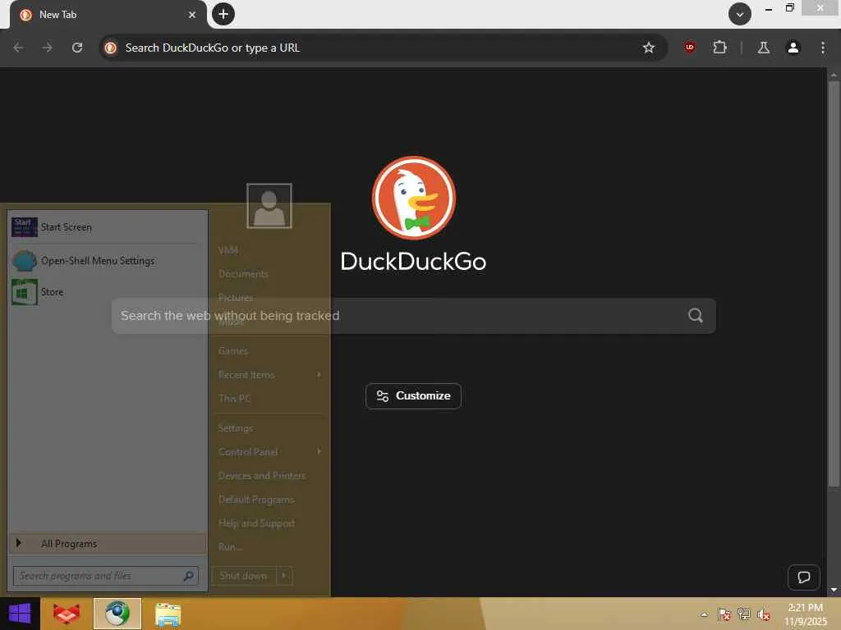Click scrollbar down arrow
Screen dimensions: 841x630
(834, 590)
